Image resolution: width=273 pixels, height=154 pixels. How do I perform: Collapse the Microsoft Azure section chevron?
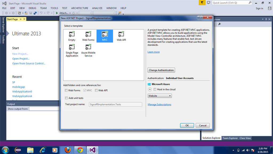150,89
